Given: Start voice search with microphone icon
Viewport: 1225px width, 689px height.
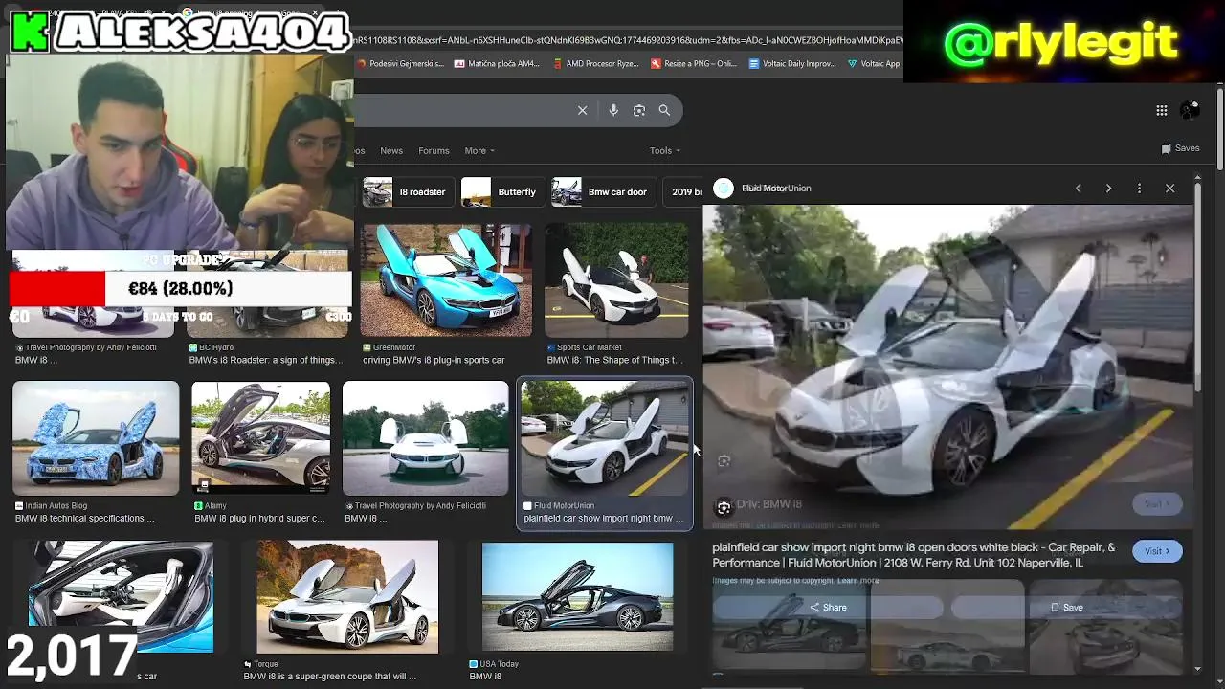Looking at the screenshot, I should coord(613,110).
